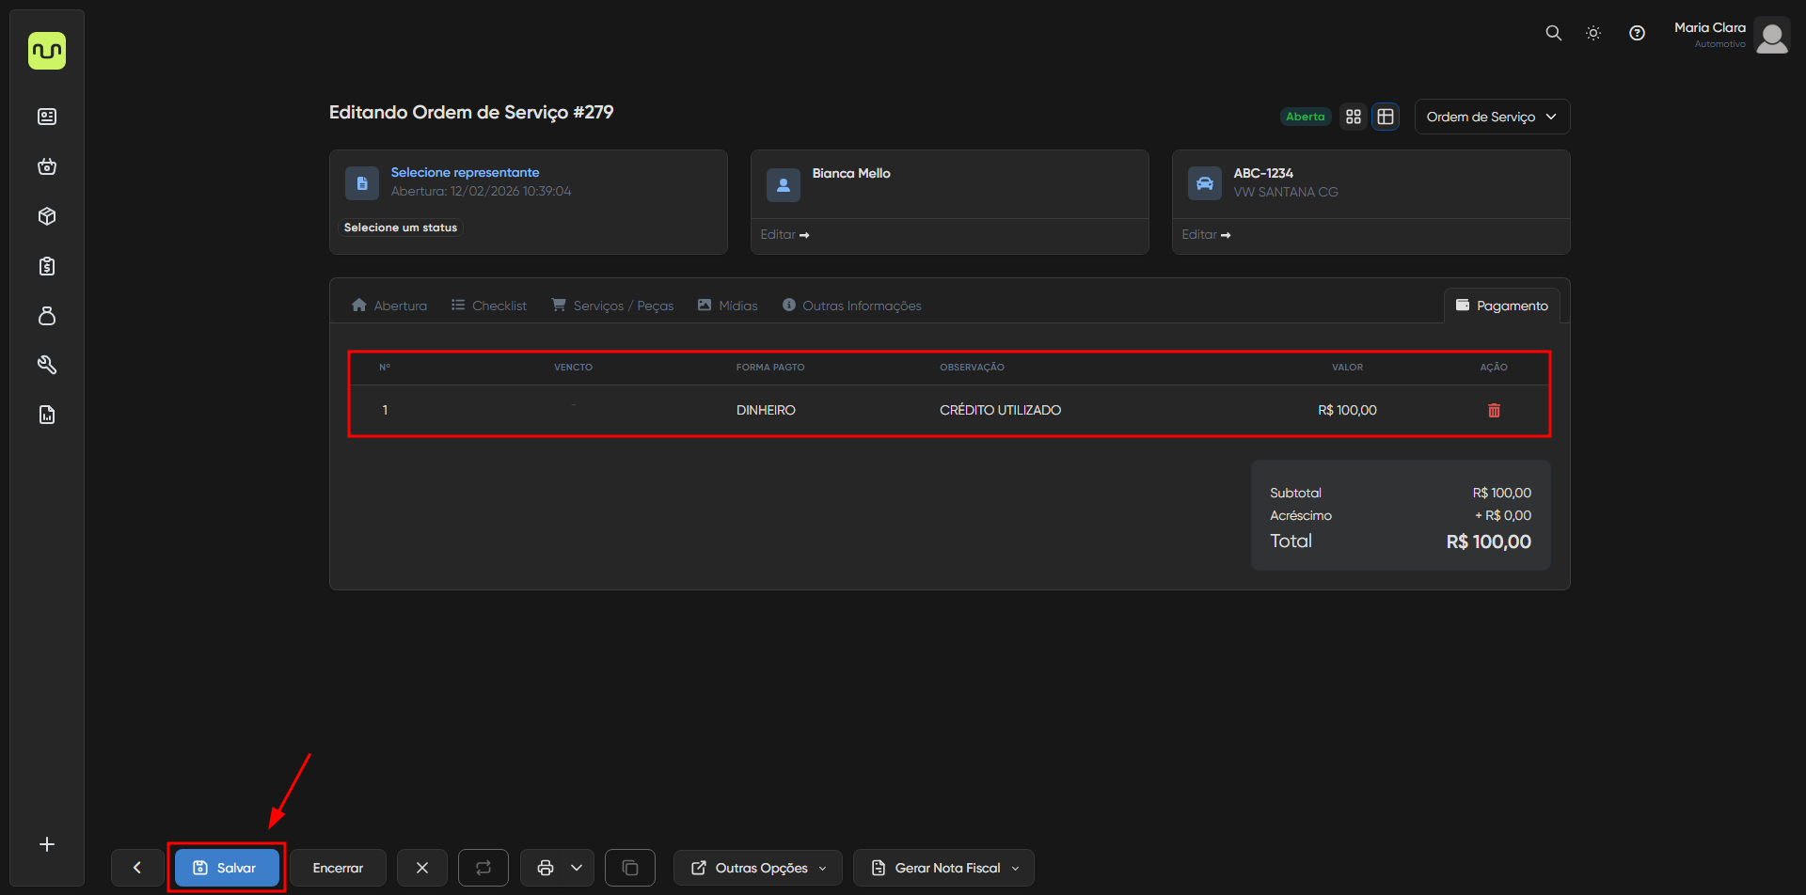Switch to the Checklist tab
The height and width of the screenshot is (895, 1806).
tap(489, 306)
